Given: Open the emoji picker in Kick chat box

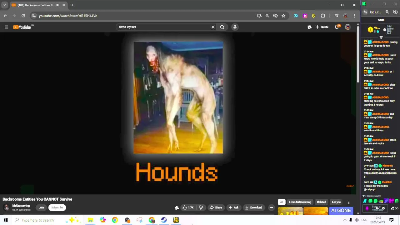Looking at the screenshot, I should [x=383, y=208].
